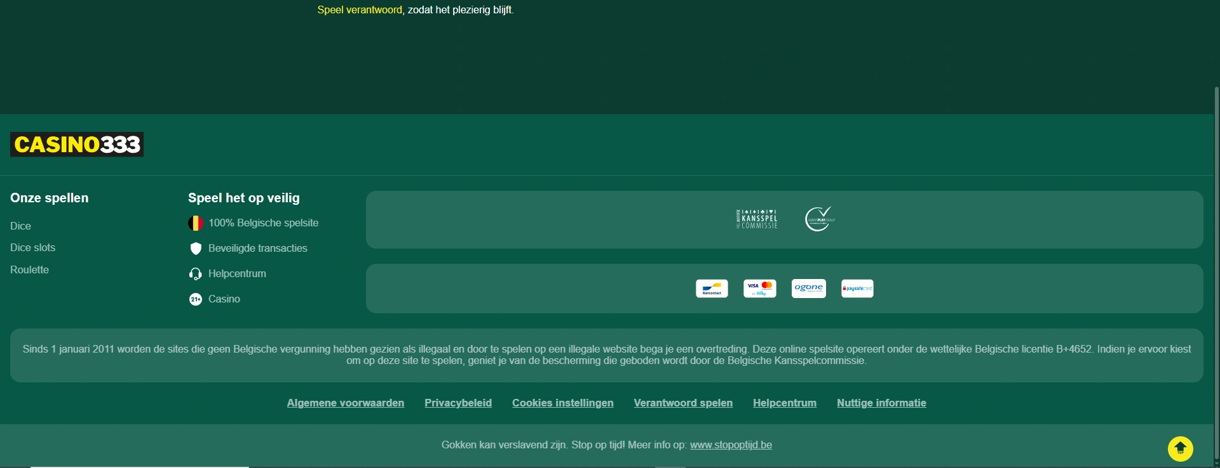This screenshot has width=1220, height=468.
Task: Open the Kansspelcommissie logo
Action: click(757, 219)
